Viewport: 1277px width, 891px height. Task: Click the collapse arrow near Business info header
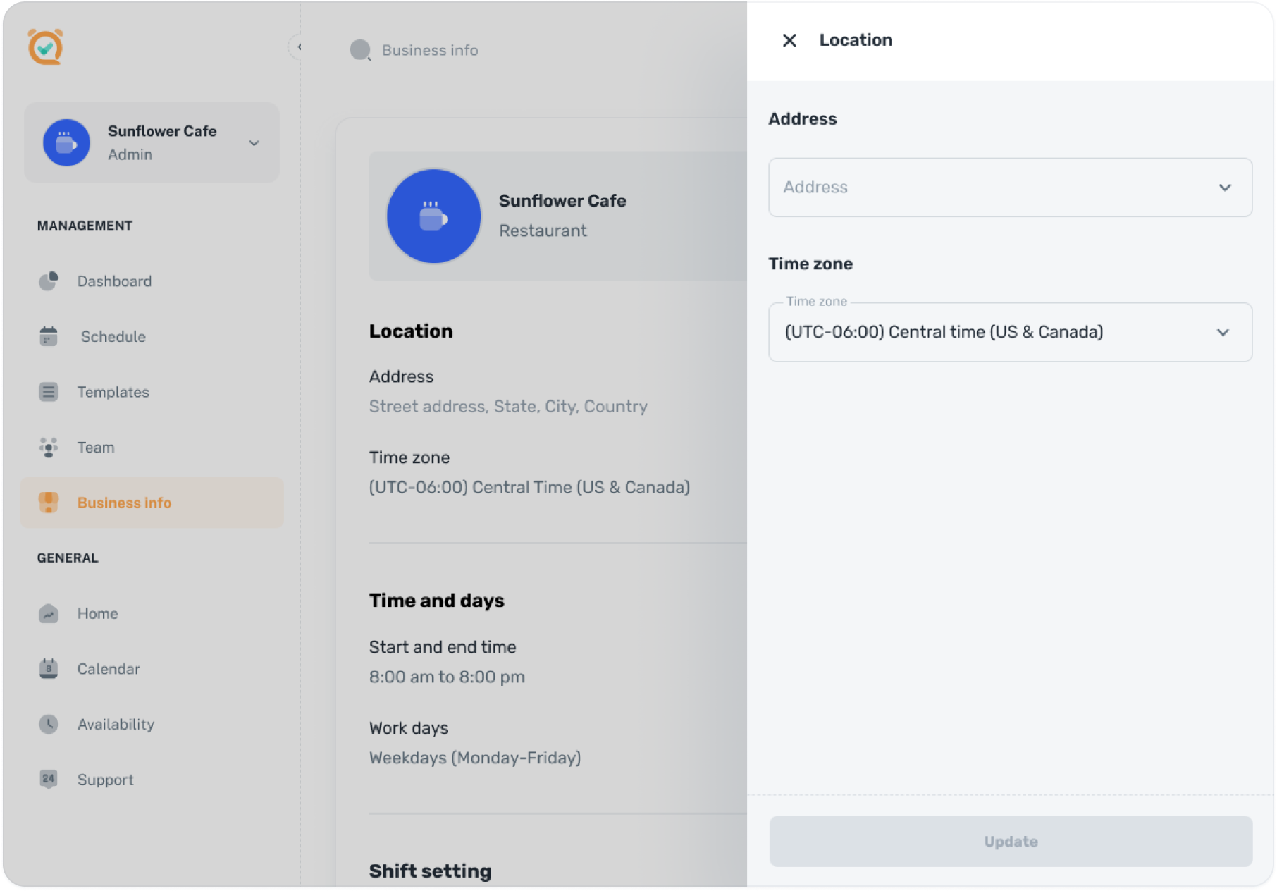(x=299, y=47)
